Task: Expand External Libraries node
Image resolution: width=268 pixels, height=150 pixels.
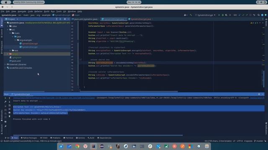Action: click(x=5, y=64)
